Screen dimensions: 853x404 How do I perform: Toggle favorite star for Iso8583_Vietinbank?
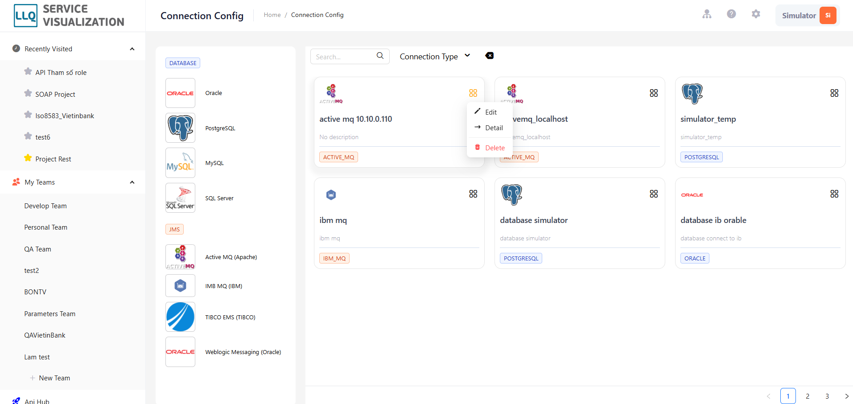28,115
